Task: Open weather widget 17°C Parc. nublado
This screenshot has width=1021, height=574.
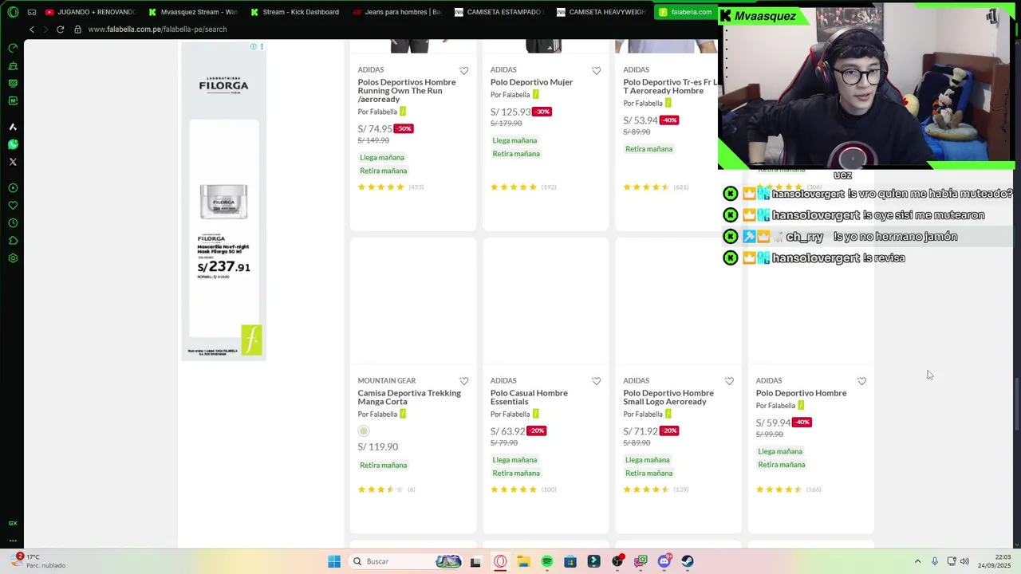Action: pyautogui.click(x=36, y=561)
